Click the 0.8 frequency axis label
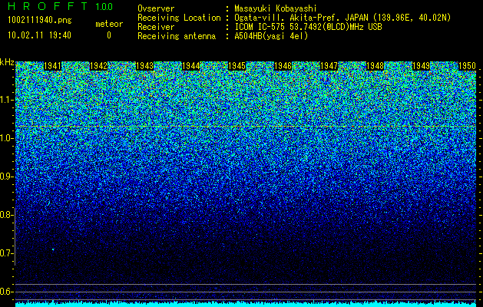This screenshot has height=307, width=483. 6,215
